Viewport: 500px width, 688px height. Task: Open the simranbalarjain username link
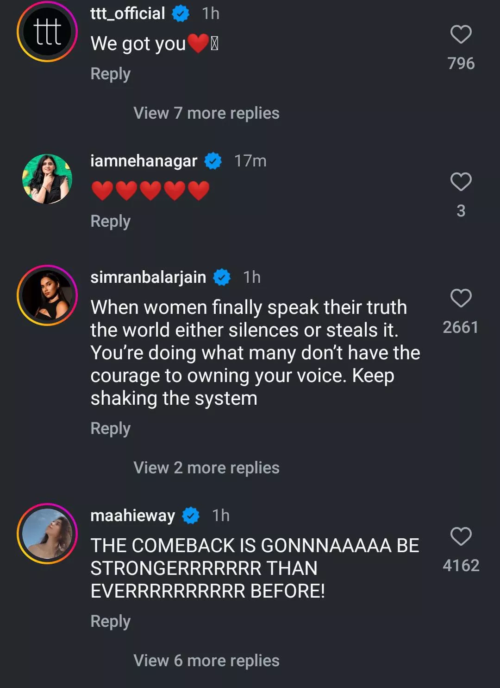click(148, 277)
